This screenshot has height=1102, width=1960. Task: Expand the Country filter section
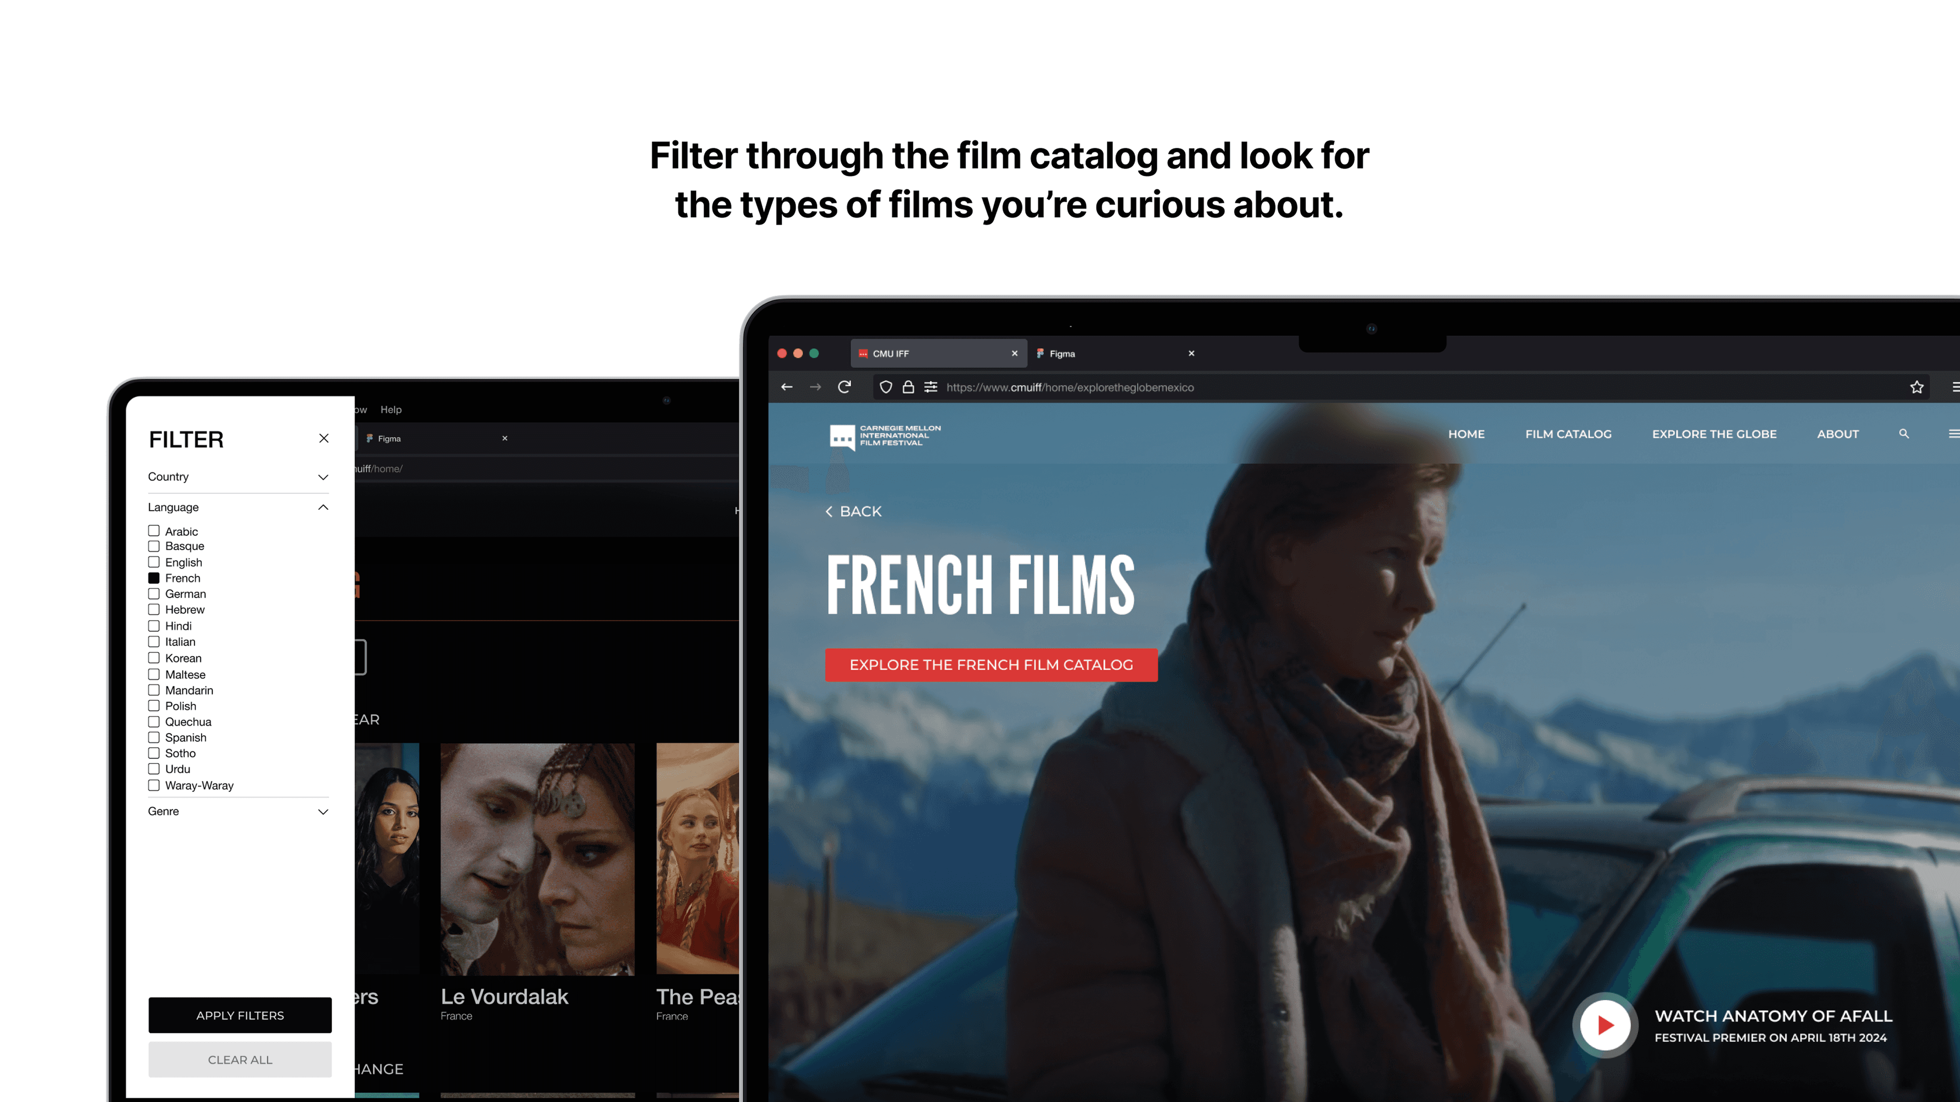click(x=238, y=477)
